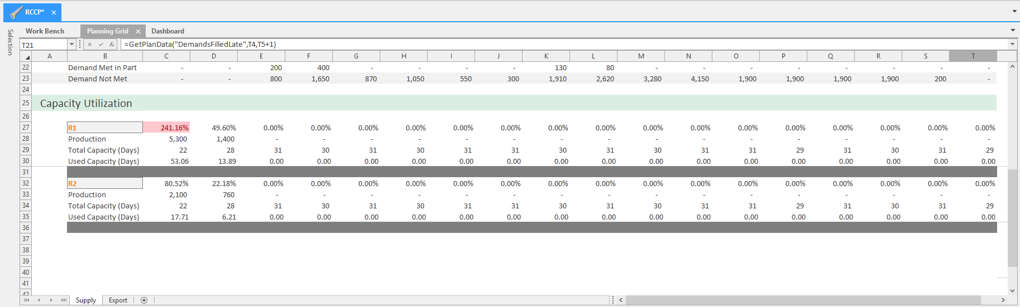
Task: Click the 80.52% utilization cell
Action: coord(166,183)
